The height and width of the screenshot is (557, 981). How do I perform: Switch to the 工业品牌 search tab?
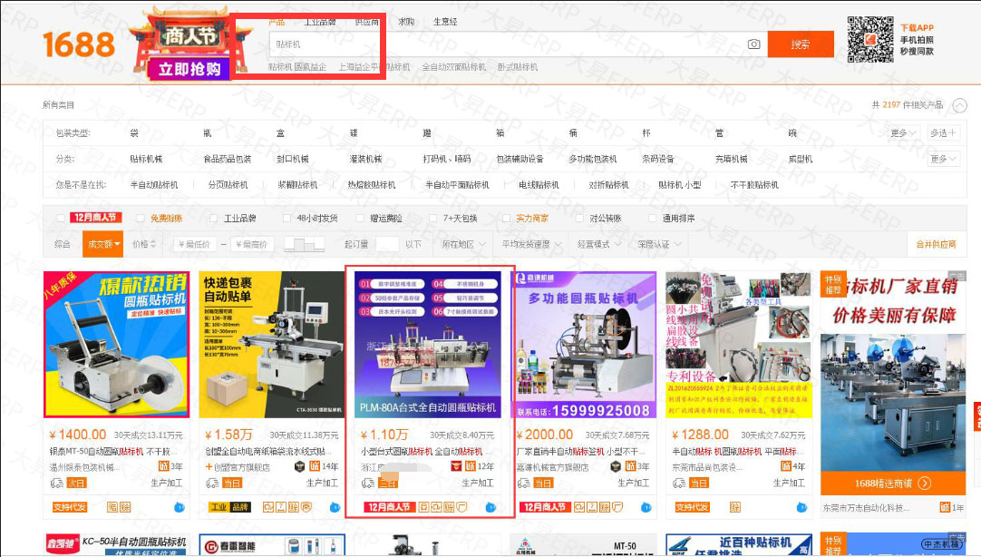click(320, 22)
